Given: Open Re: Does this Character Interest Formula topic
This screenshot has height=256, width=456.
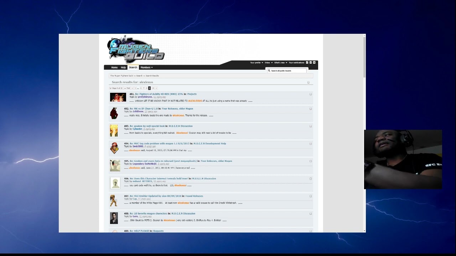Looking at the screenshot, I should point(159,178).
